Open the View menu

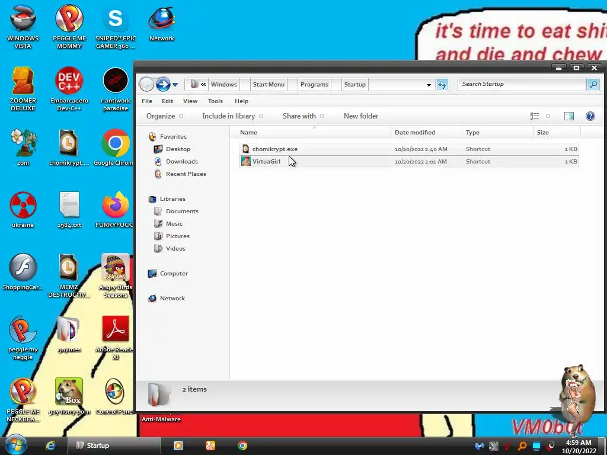pyautogui.click(x=190, y=101)
